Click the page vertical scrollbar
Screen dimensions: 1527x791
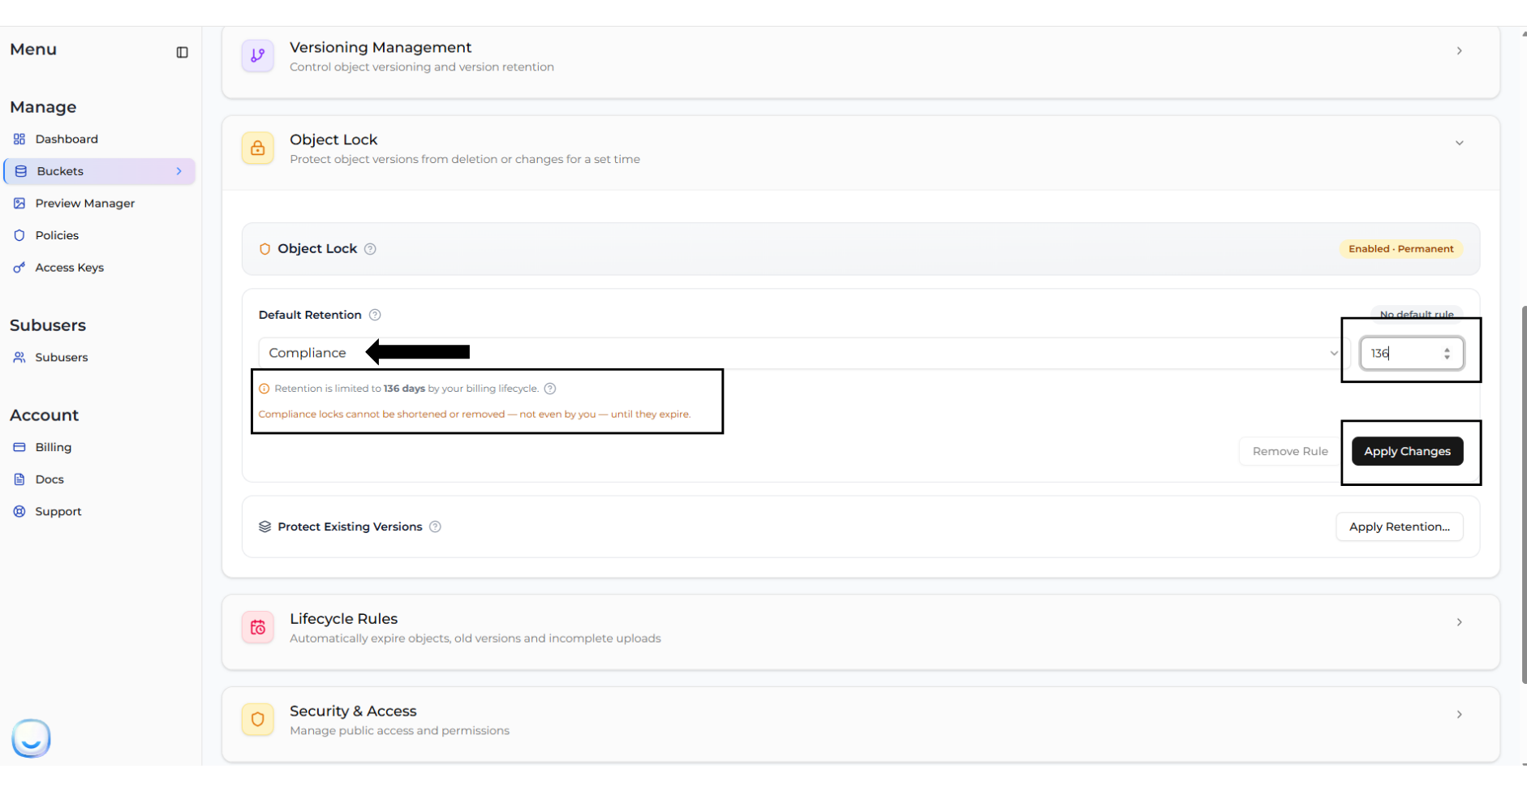tap(1524, 495)
